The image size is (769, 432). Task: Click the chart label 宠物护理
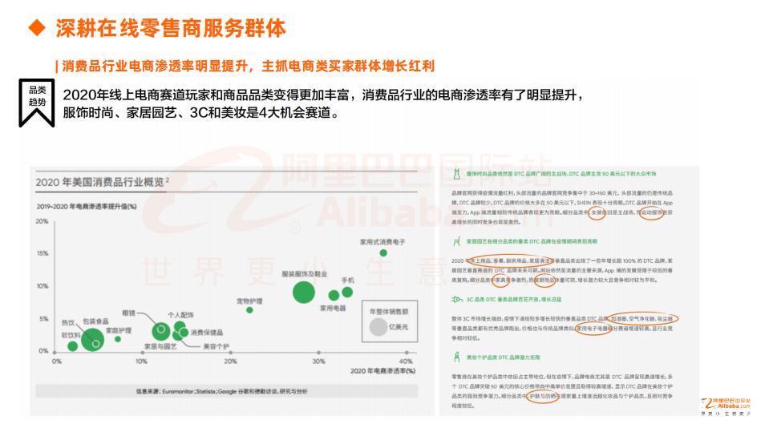pos(249,301)
